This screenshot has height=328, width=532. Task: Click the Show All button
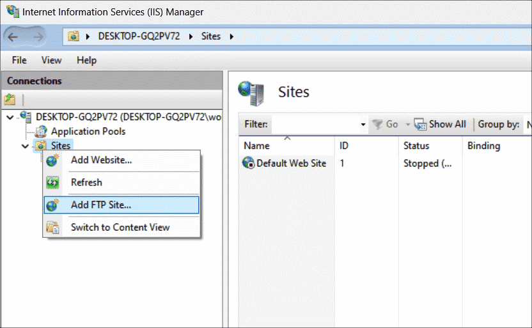click(440, 125)
